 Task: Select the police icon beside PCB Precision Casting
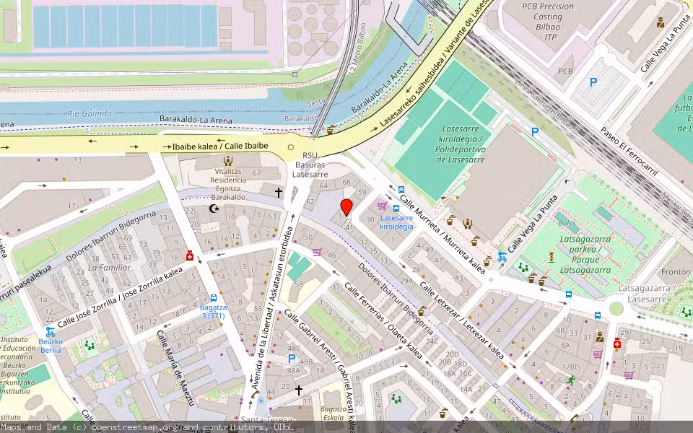point(661,22)
